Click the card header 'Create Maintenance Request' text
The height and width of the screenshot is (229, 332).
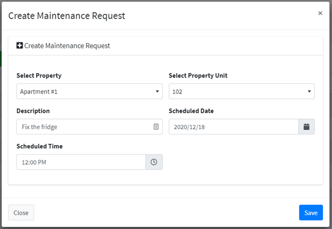(x=67, y=46)
